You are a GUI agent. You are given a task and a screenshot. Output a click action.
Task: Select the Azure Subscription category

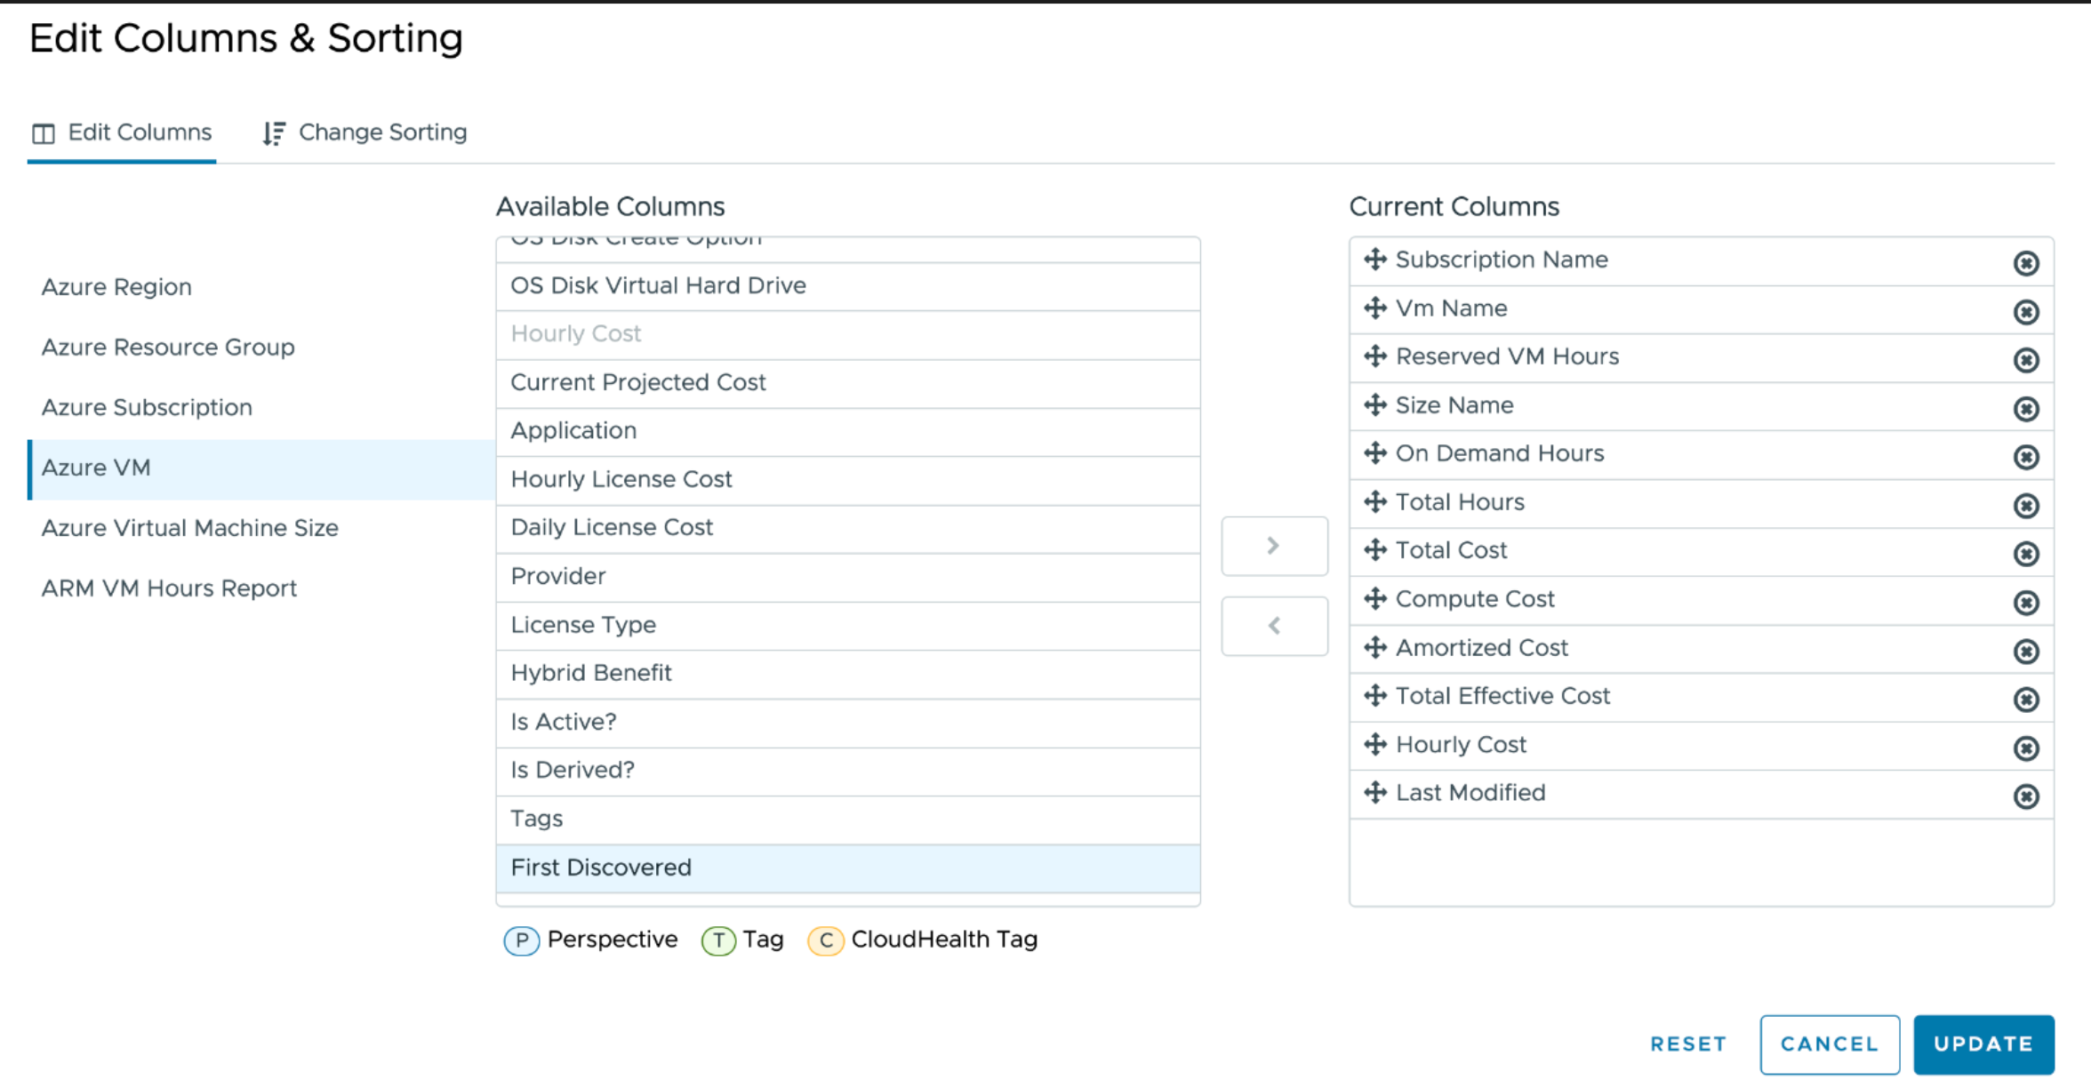click(x=148, y=407)
